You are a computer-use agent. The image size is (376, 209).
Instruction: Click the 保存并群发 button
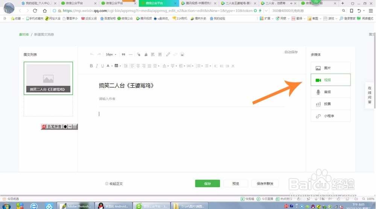point(265,183)
